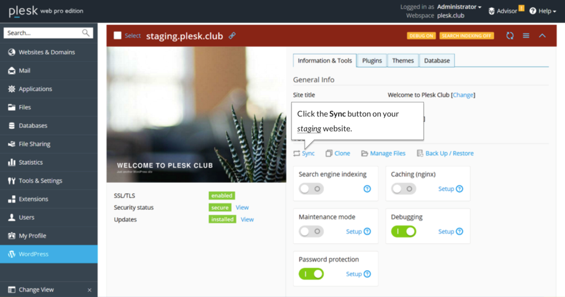This screenshot has height=297, width=565.
Task: Toggle Caching (nginx) switch
Action: click(x=403, y=189)
